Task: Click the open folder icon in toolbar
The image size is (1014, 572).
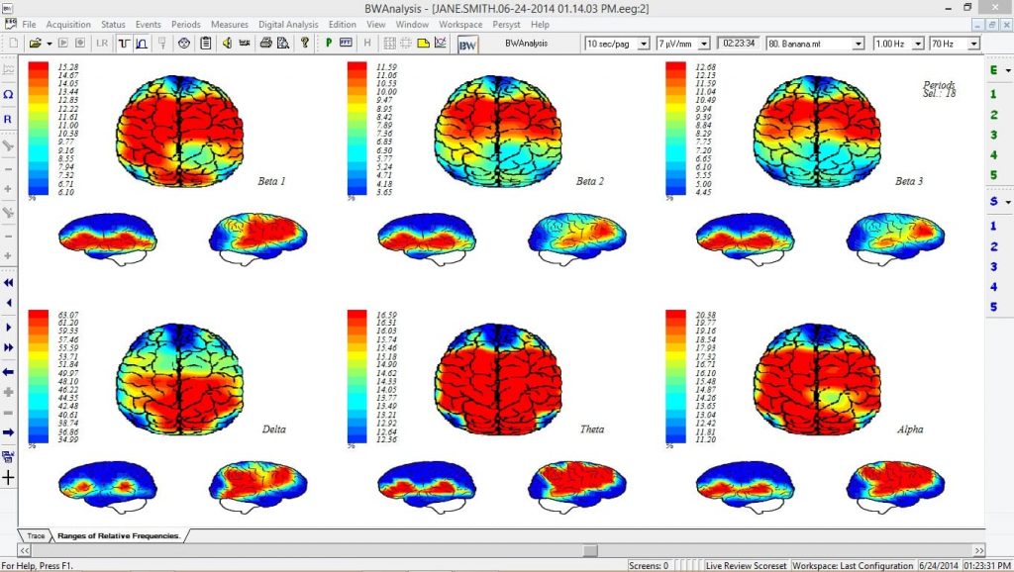Action: pos(35,44)
